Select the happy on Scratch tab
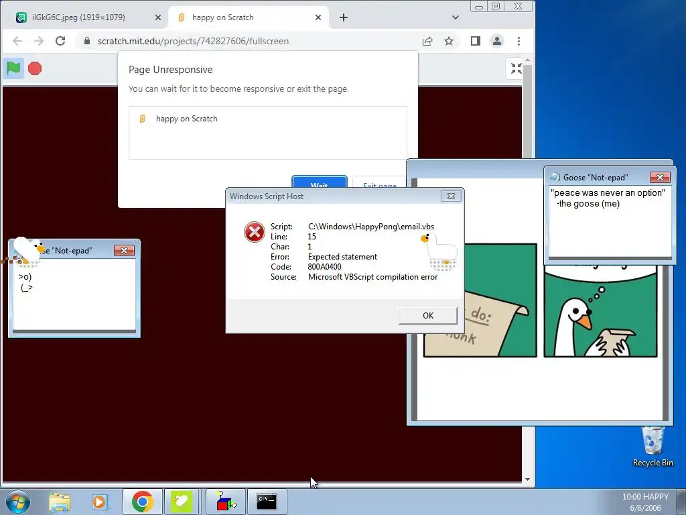Viewport: 686px width, 515px height. pyautogui.click(x=248, y=17)
